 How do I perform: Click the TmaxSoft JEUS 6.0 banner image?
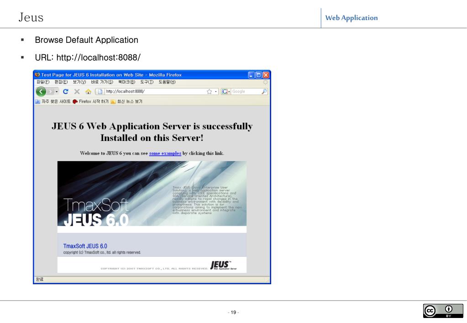point(152,193)
